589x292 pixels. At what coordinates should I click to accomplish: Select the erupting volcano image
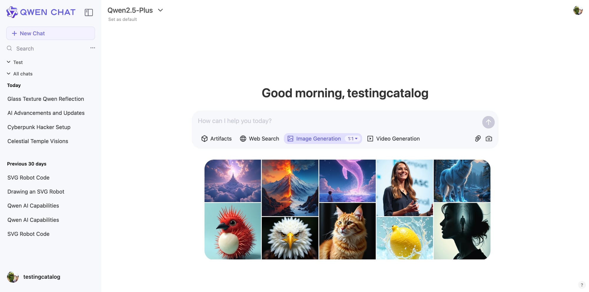pyautogui.click(x=290, y=188)
